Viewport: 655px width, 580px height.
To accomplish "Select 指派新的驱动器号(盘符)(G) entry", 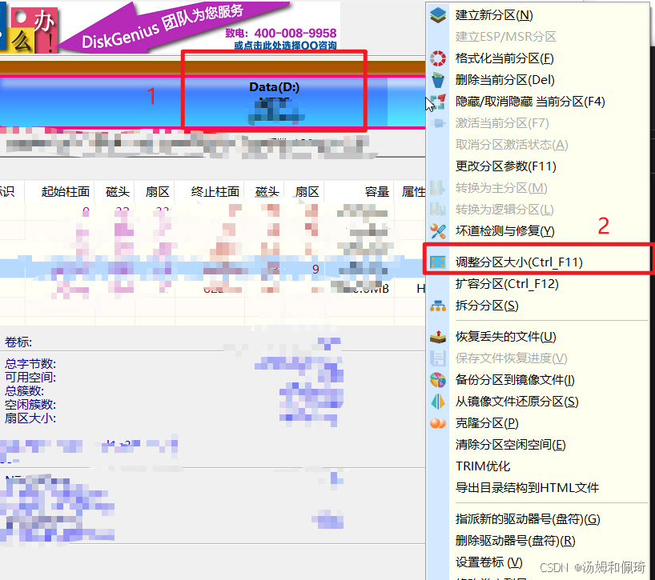I will (528, 519).
